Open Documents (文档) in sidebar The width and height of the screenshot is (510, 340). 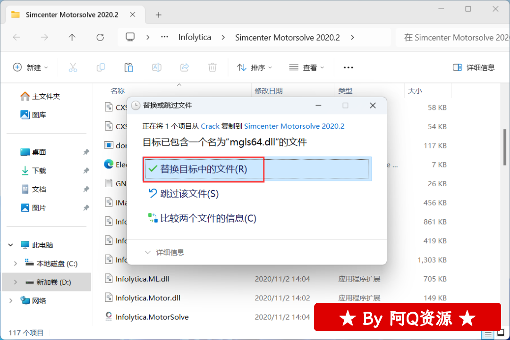(34, 189)
